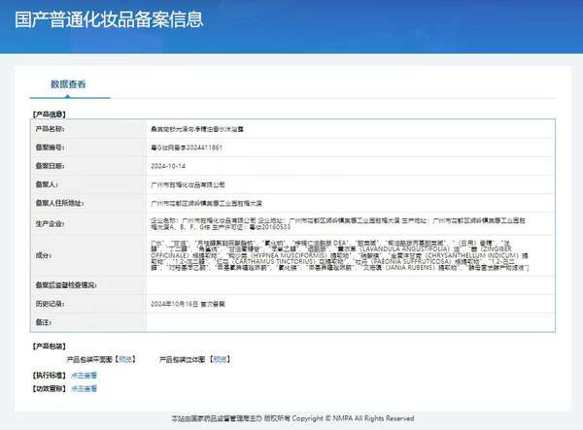The image size is (583, 430).
Task: Click the 备注 label
Action: coord(44,322)
